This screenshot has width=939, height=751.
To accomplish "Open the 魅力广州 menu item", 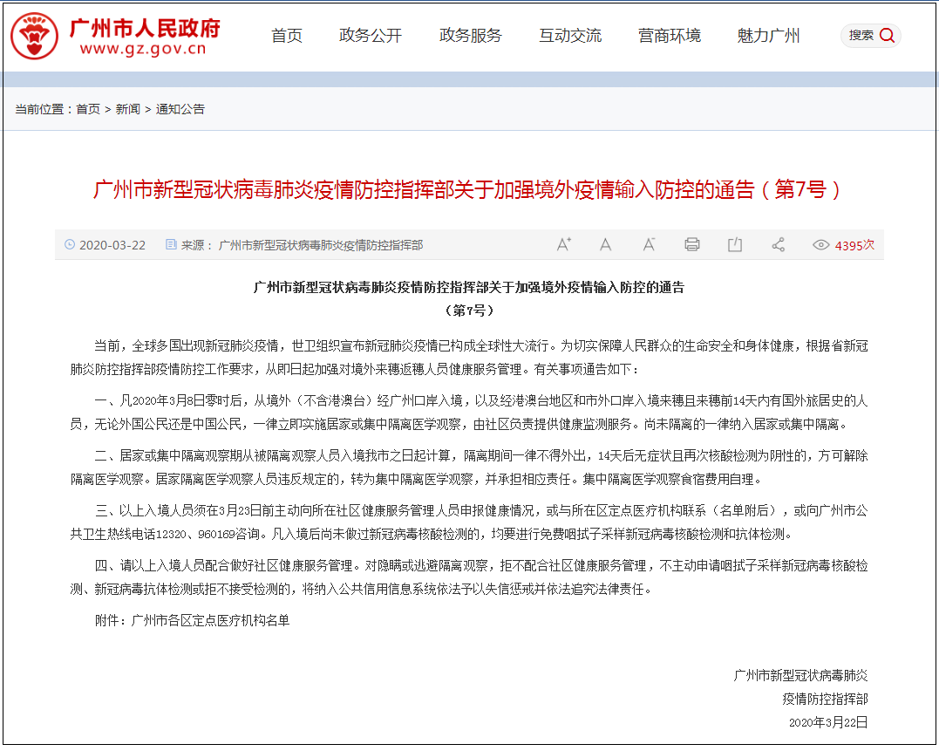I will [768, 36].
